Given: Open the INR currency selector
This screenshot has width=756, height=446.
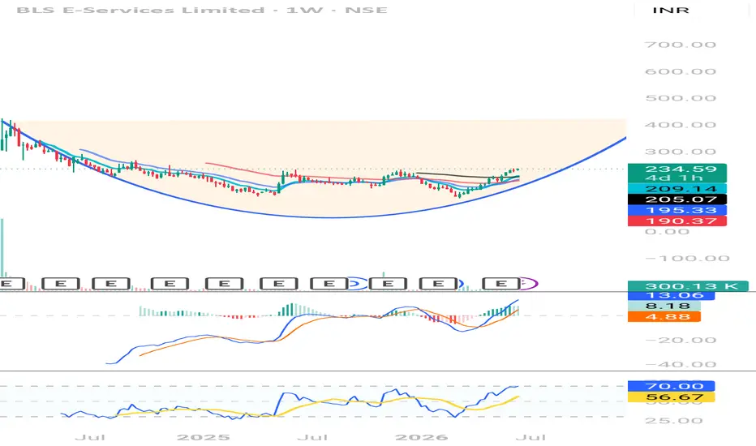Looking at the screenshot, I should [670, 10].
